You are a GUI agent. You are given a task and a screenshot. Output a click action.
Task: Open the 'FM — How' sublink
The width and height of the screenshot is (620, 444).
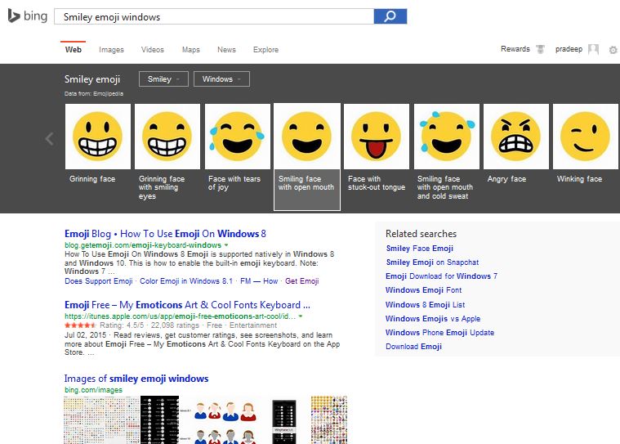coord(259,281)
